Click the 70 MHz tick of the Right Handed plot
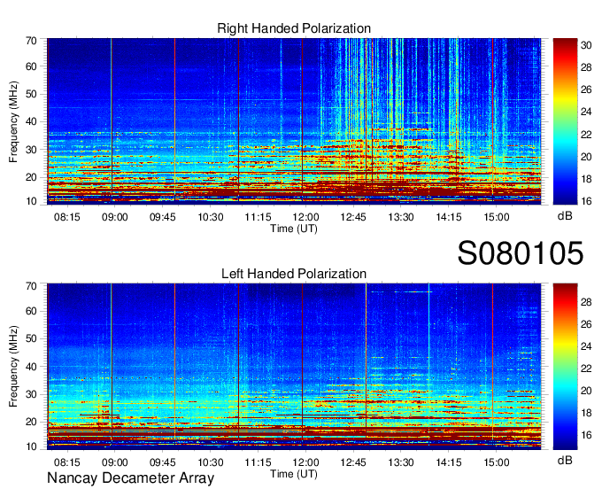 (31, 40)
